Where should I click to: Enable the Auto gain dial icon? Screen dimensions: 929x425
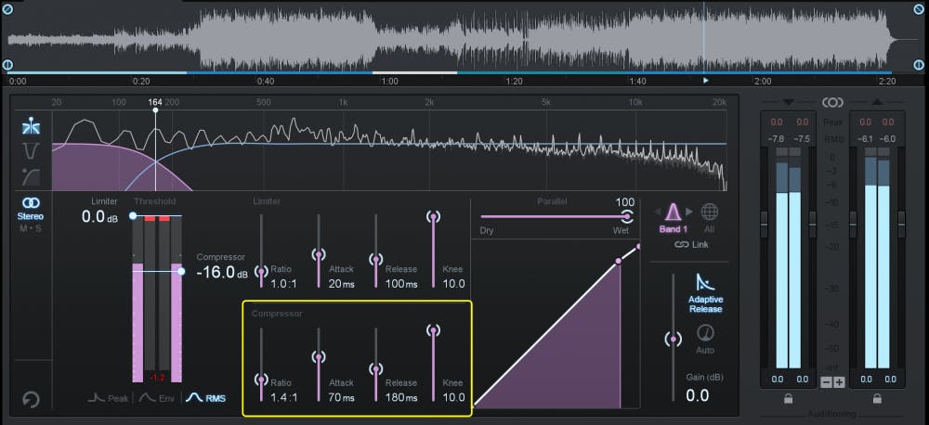coord(706,334)
